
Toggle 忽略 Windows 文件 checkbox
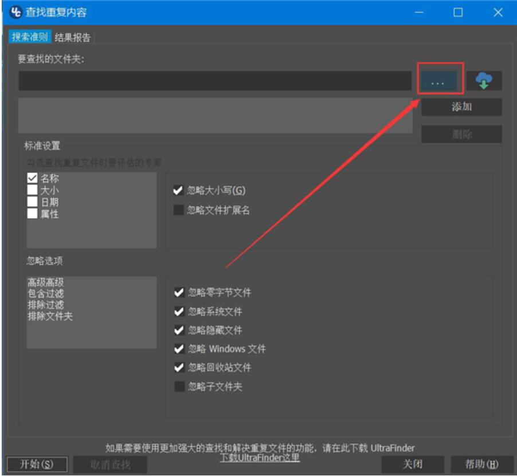tap(179, 349)
